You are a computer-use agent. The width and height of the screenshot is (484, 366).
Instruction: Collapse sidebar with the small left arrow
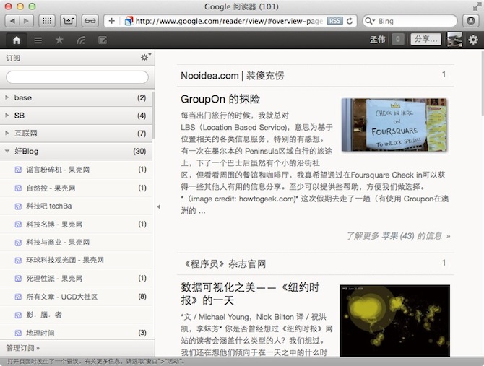coord(158,206)
